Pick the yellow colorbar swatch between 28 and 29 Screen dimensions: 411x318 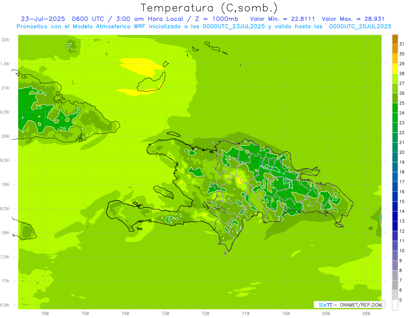(x=395, y=69)
